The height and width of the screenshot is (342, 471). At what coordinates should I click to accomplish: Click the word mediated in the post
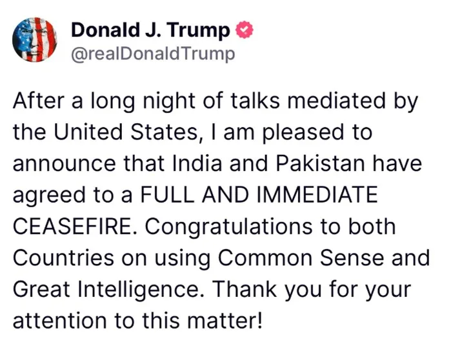click(336, 101)
